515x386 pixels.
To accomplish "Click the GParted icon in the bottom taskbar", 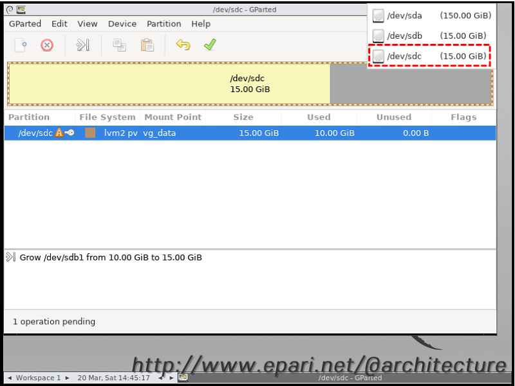I will click(183, 378).
